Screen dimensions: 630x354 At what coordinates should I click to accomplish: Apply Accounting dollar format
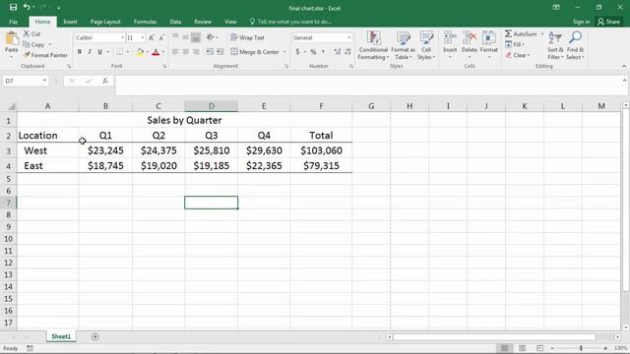(297, 52)
